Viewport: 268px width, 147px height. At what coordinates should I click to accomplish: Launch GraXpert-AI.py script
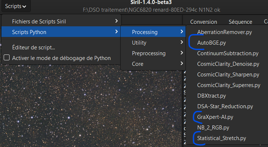tap(215, 117)
